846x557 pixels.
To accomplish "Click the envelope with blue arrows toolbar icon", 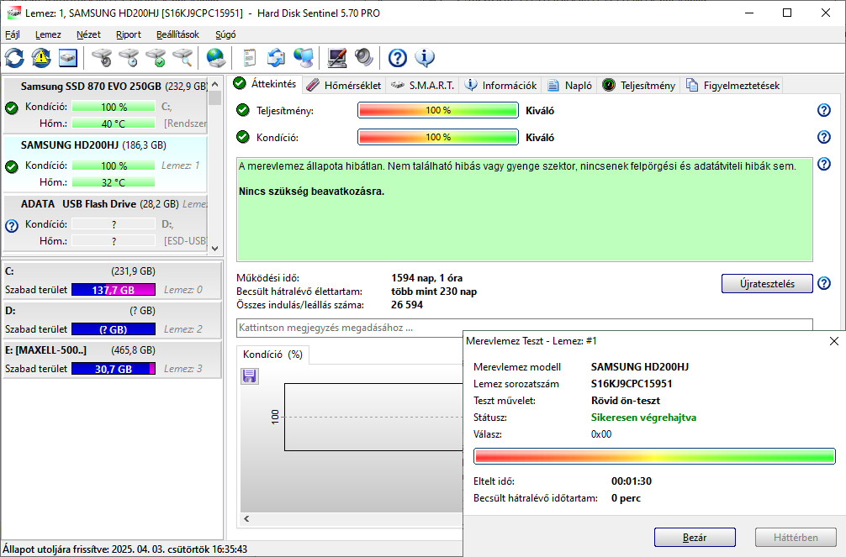I will (x=276, y=58).
